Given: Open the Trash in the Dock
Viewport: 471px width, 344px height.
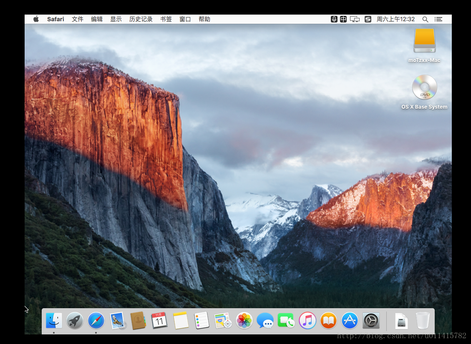Looking at the screenshot, I should [x=423, y=321].
